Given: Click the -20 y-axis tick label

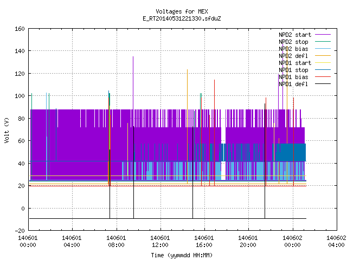Looking at the screenshot, I should pos(20,231).
